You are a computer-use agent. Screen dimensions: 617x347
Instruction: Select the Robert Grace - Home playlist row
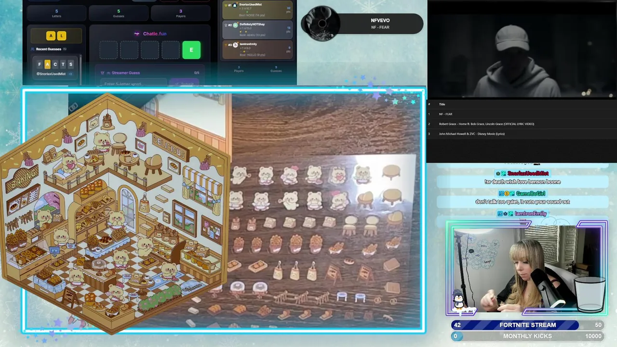coord(522,124)
